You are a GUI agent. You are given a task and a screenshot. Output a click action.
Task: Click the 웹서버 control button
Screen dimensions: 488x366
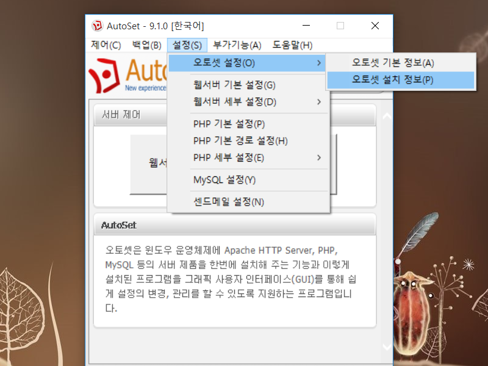tap(149, 164)
